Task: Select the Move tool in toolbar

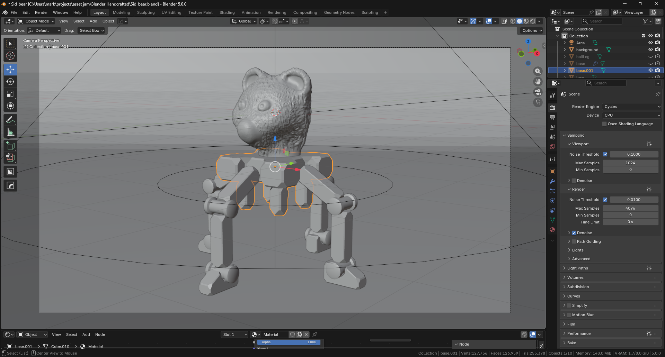Action: tap(10, 70)
